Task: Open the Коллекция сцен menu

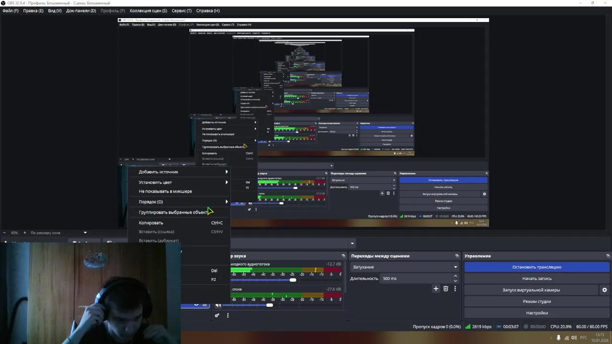Action: click(x=148, y=11)
